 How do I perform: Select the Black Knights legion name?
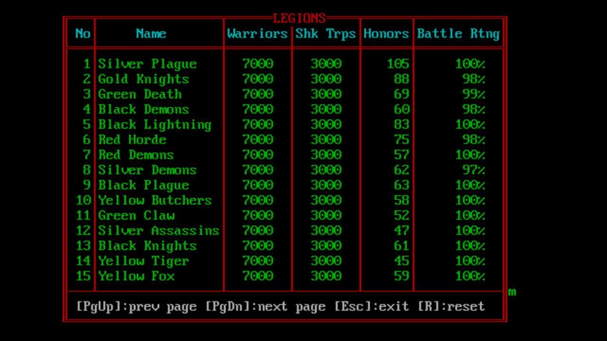pyautogui.click(x=147, y=246)
